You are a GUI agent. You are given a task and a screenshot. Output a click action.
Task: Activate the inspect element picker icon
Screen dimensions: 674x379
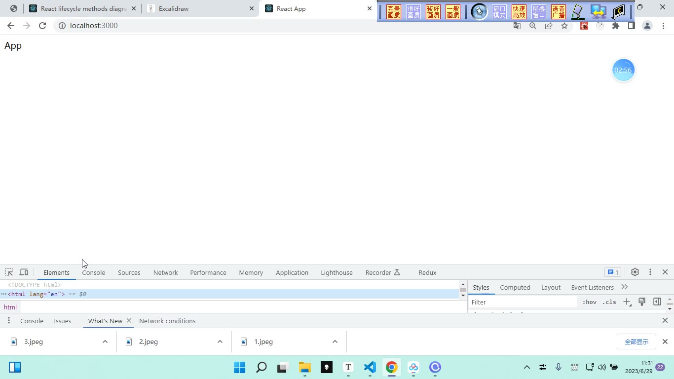[x=9, y=272]
